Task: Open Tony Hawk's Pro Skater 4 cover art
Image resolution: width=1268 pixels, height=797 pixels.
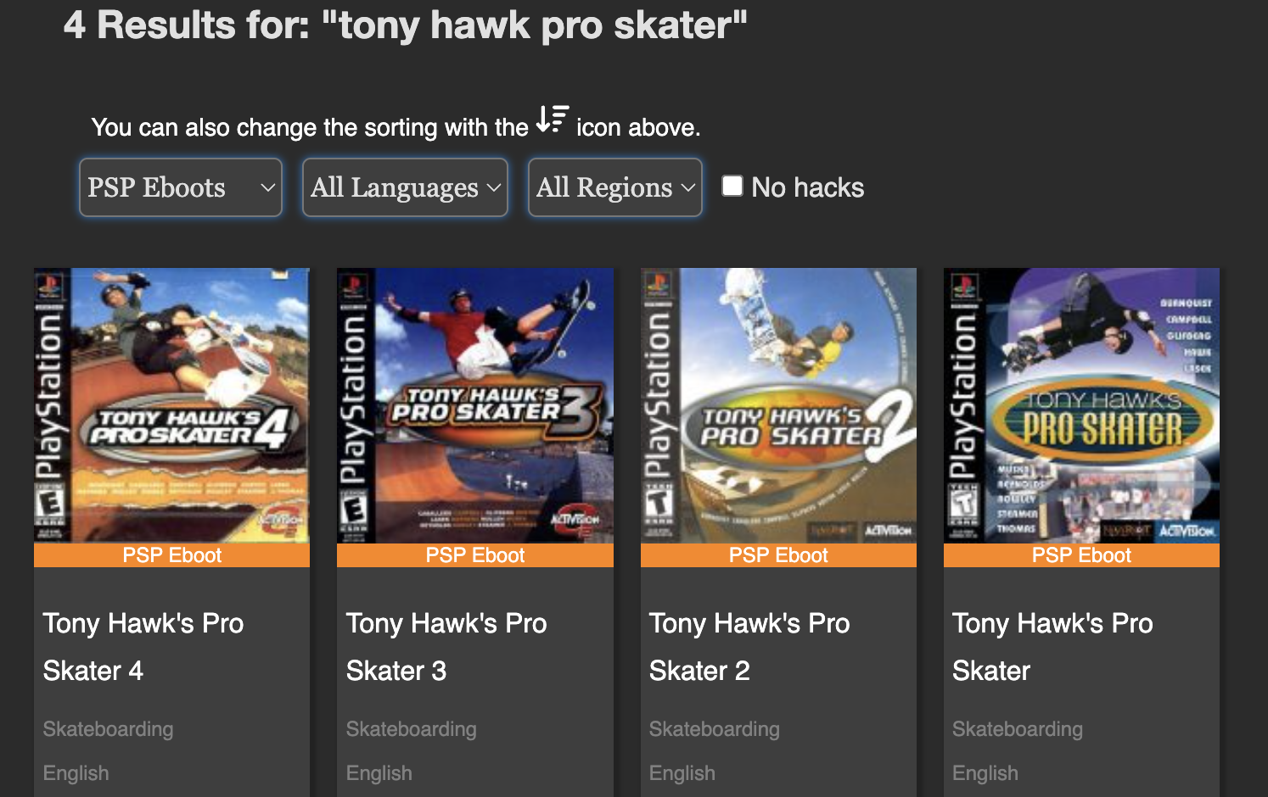Action: (171, 405)
